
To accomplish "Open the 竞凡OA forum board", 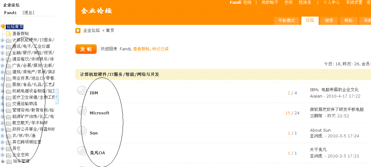I will tap(97, 153).
